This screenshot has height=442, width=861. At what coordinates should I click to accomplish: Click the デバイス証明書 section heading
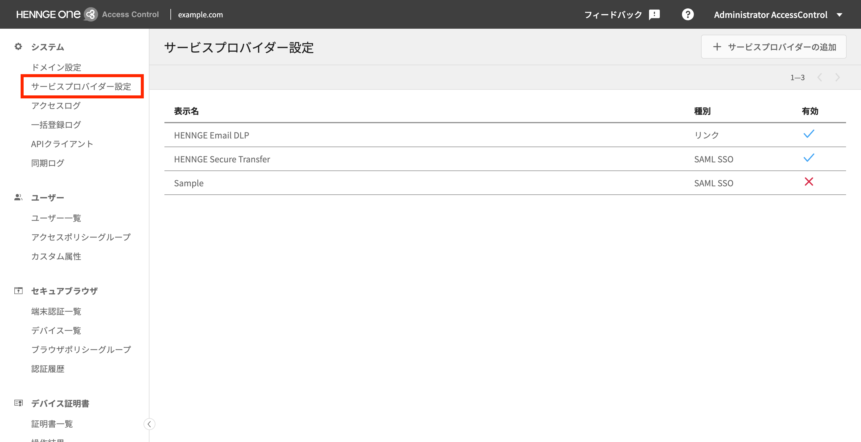60,403
